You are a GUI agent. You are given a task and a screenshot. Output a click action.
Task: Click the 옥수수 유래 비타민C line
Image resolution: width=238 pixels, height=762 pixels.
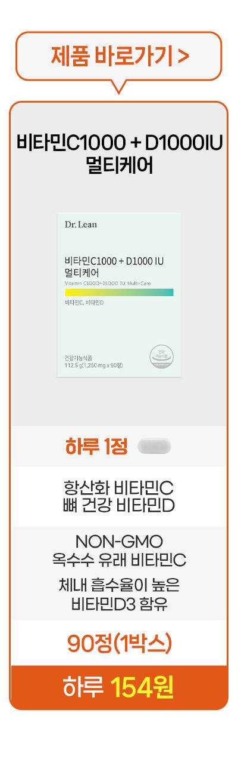click(x=119, y=561)
